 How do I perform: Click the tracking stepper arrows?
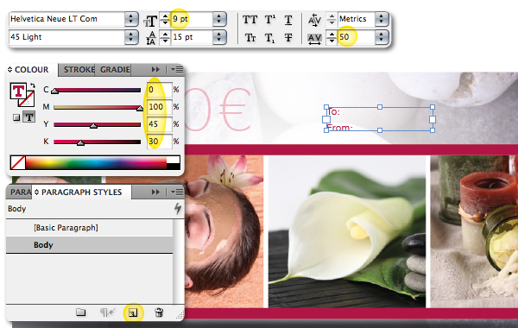[332, 37]
